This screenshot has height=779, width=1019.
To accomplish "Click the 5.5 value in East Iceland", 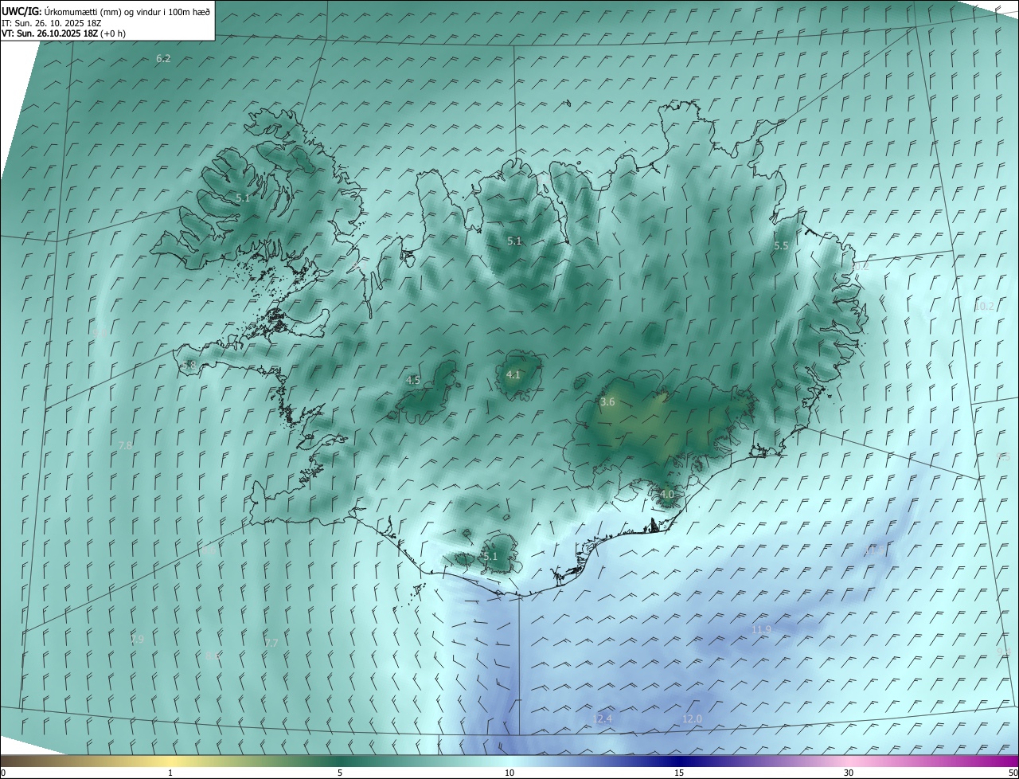I will pos(781,246).
